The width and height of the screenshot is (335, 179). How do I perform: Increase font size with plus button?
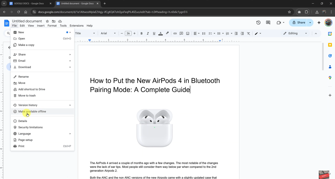coord(134,33)
